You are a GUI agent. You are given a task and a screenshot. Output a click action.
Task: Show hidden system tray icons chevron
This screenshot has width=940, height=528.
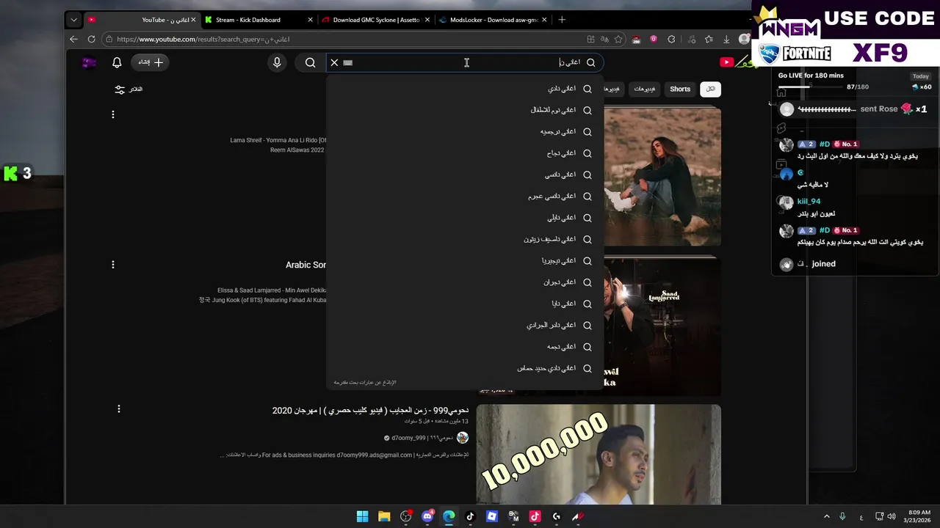[826, 516]
